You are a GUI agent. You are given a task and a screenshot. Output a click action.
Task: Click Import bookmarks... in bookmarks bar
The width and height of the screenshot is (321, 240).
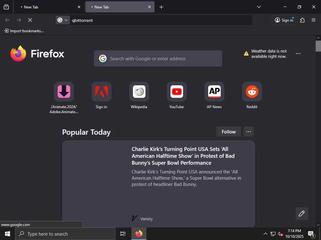point(24,31)
